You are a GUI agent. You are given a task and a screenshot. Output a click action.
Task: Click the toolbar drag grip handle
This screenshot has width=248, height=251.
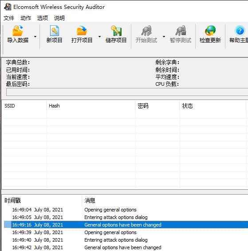click(x=3, y=40)
